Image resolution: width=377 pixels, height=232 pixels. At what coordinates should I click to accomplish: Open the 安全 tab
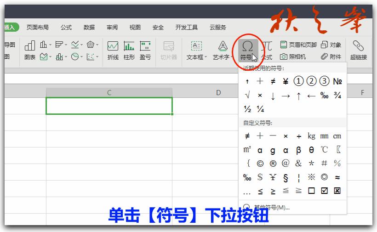click(158, 28)
